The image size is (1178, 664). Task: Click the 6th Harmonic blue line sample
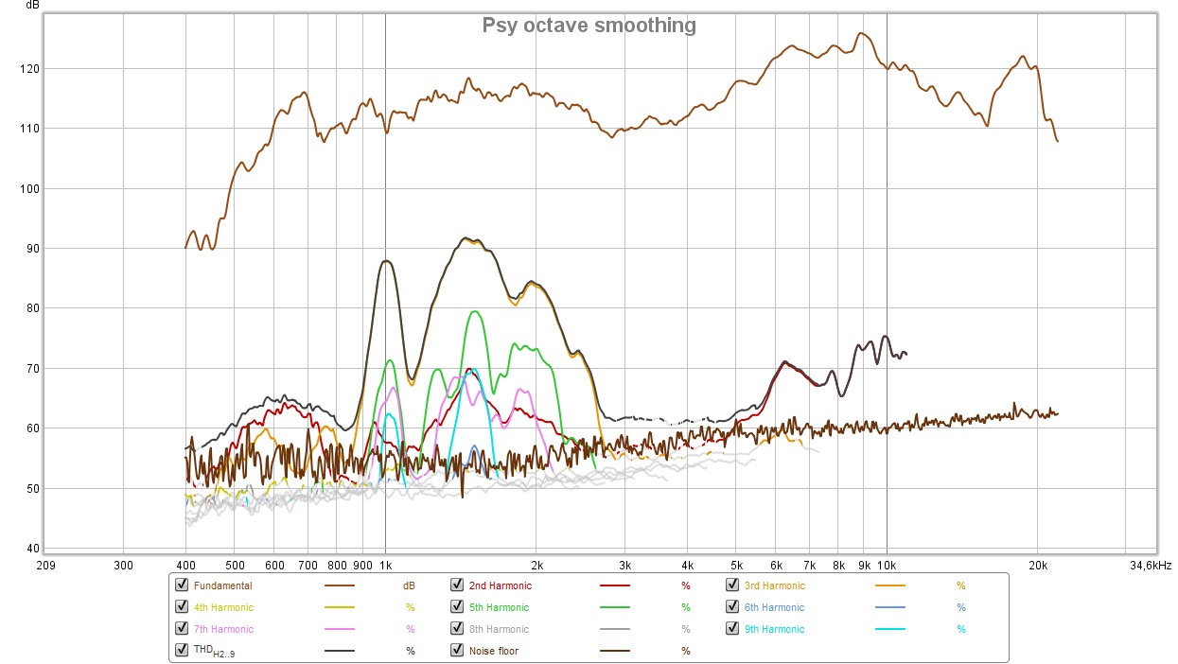point(890,608)
